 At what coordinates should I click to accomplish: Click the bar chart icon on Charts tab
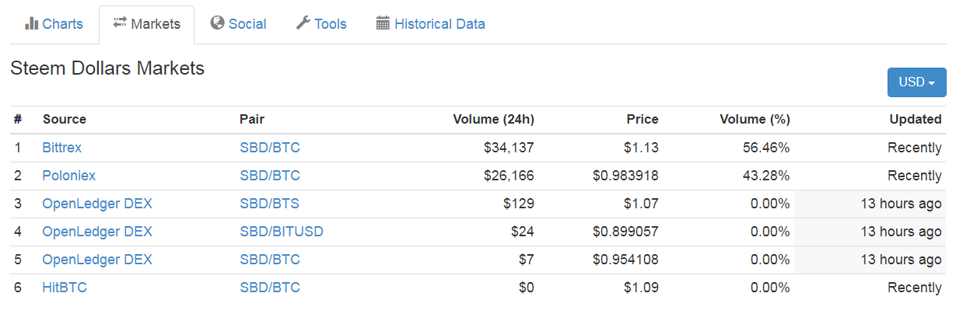point(31,23)
